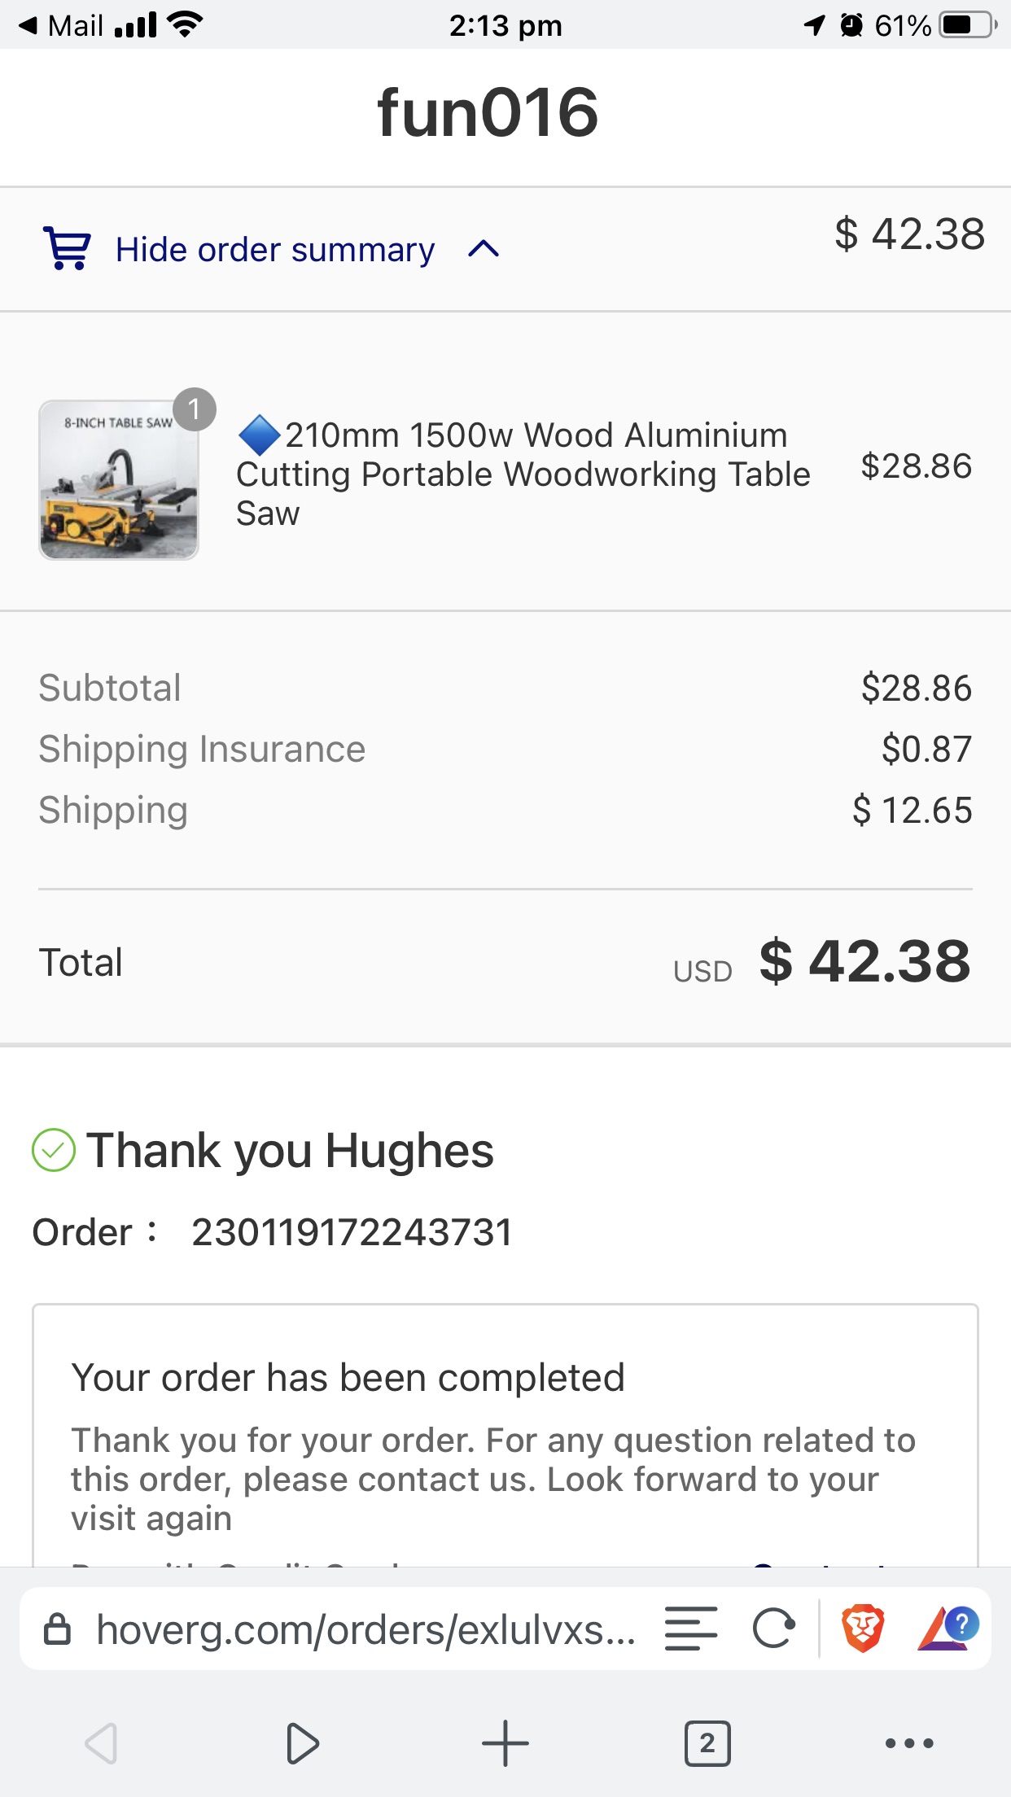Viewport: 1011px width, 1797px height.
Task: Tap the green order completed checkmark
Action: [54, 1150]
